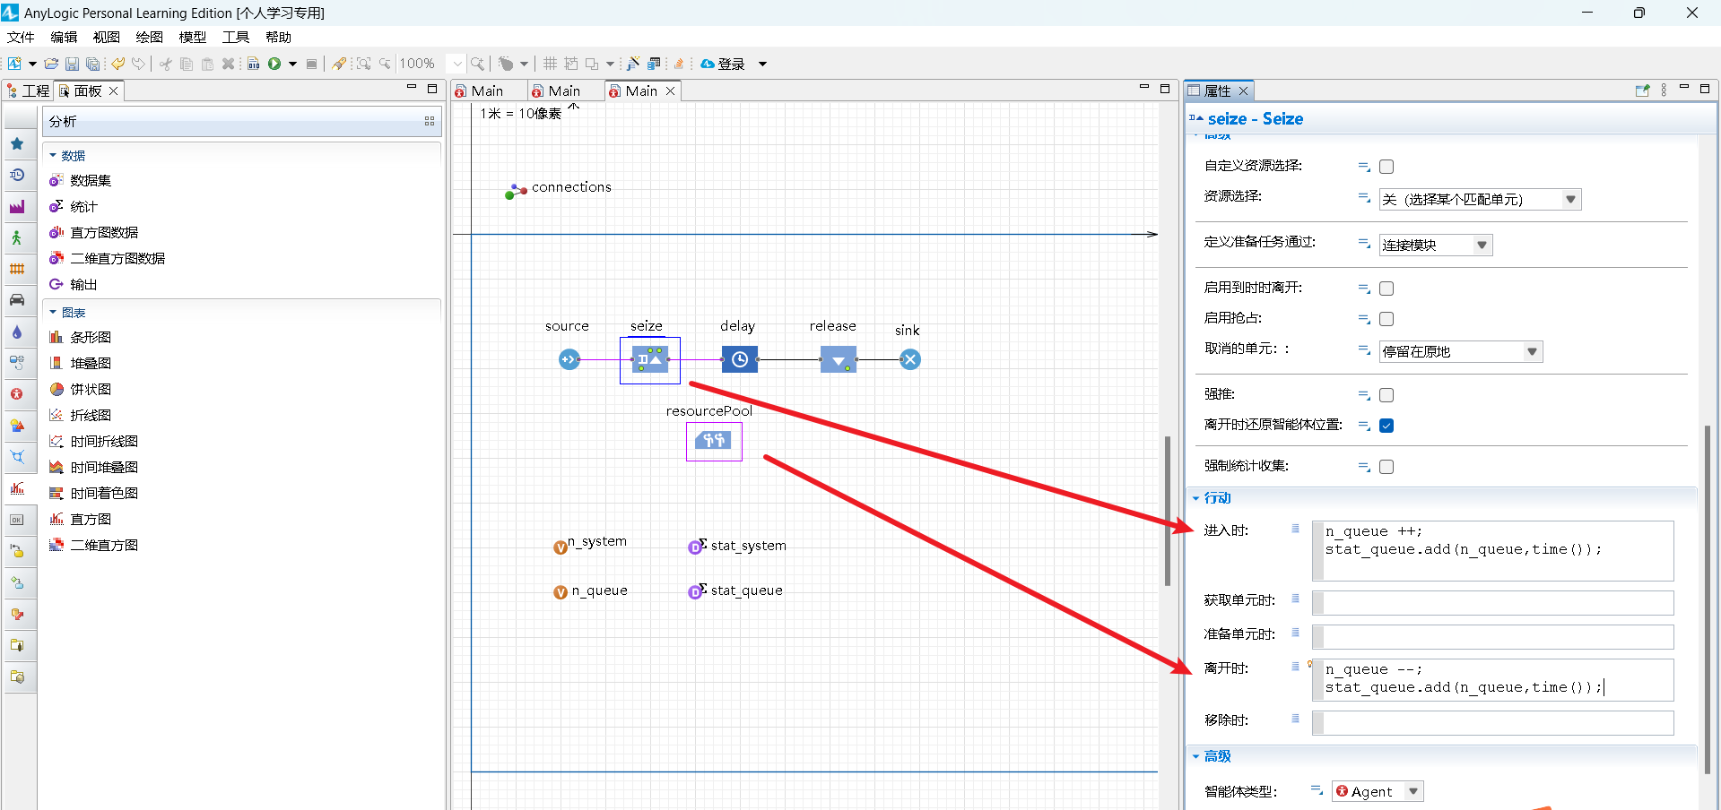Open the Pedestrian Library palette icon

(x=17, y=237)
